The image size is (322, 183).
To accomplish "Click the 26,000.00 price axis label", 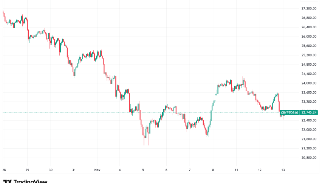I will pyautogui.click(x=309, y=37).
